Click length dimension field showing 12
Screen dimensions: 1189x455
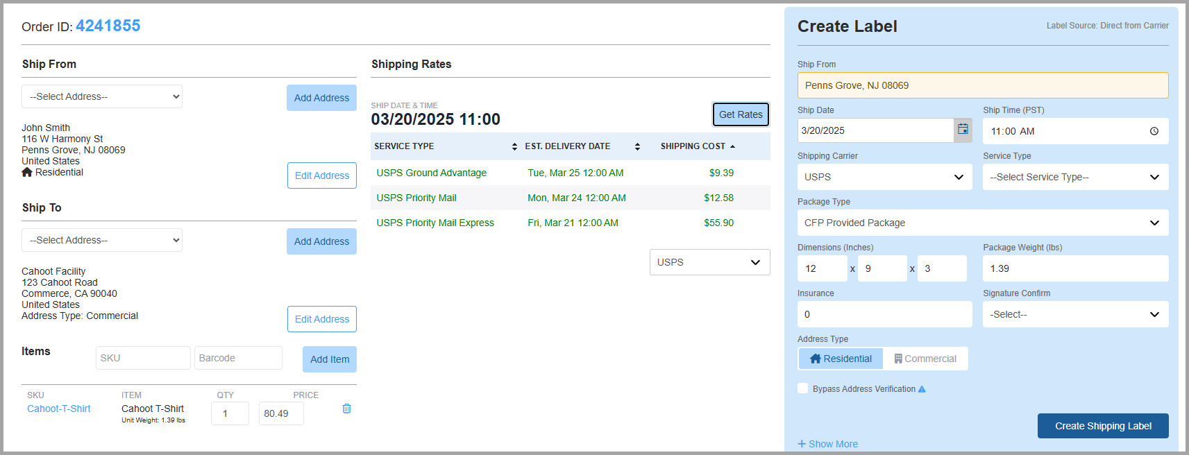pyautogui.click(x=823, y=268)
